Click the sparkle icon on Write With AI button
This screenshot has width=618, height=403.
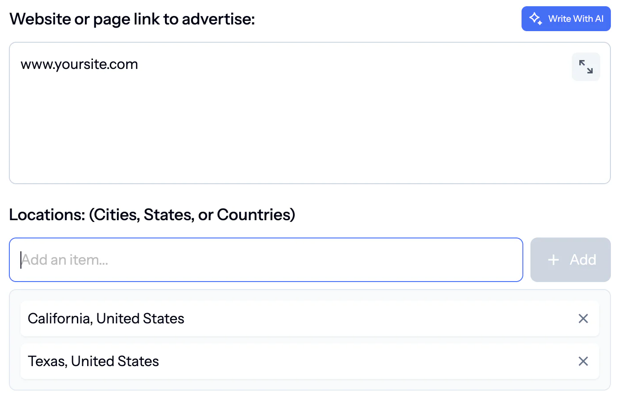tap(535, 19)
